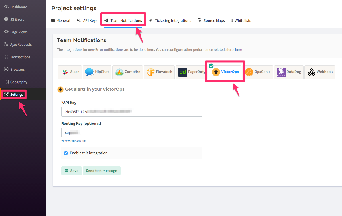Focus the Routing Key input field
This screenshot has height=216, width=342.
pyautogui.click(x=132, y=132)
